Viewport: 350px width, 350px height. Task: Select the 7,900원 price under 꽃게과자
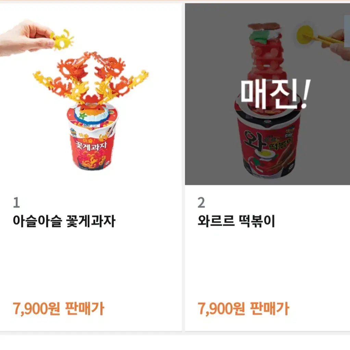(36, 309)
